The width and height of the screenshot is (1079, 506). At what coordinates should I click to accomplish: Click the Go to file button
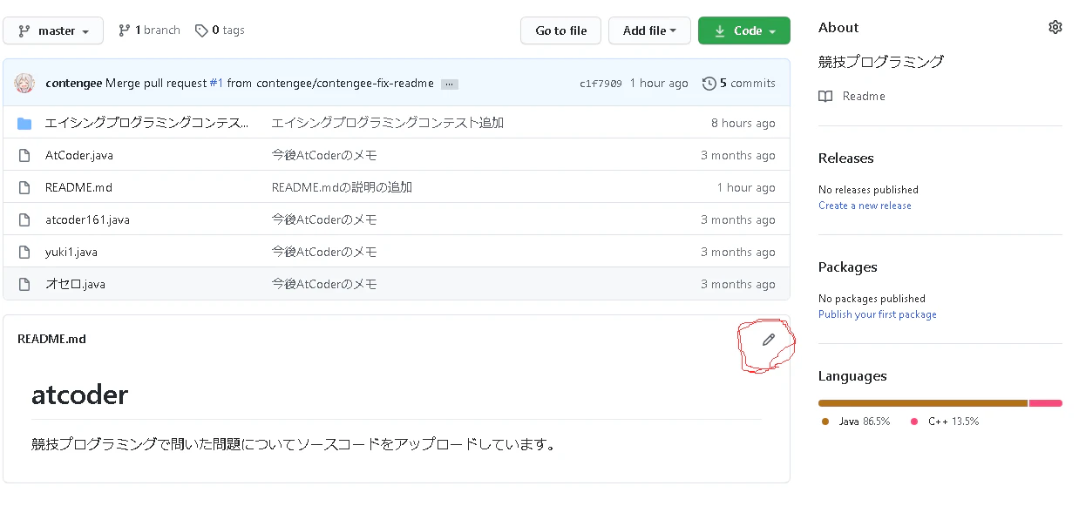[561, 30]
